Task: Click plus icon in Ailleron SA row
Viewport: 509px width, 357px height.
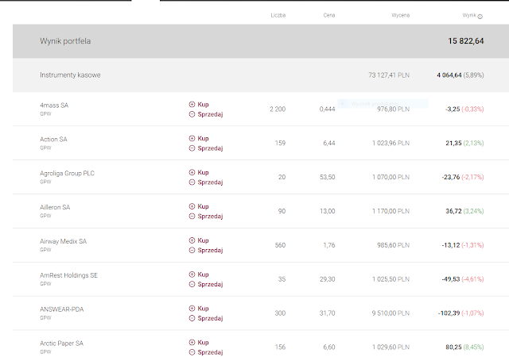Action: 192,206
